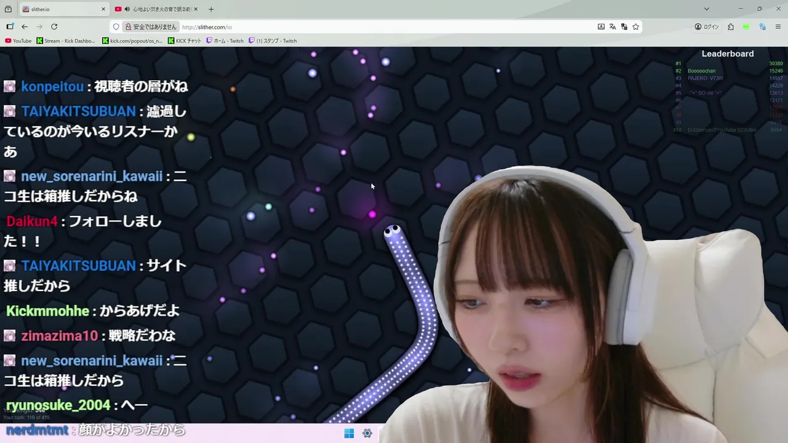788x443 pixels.
Task: Click chat username Kickmmohhe
Action: tap(47, 311)
